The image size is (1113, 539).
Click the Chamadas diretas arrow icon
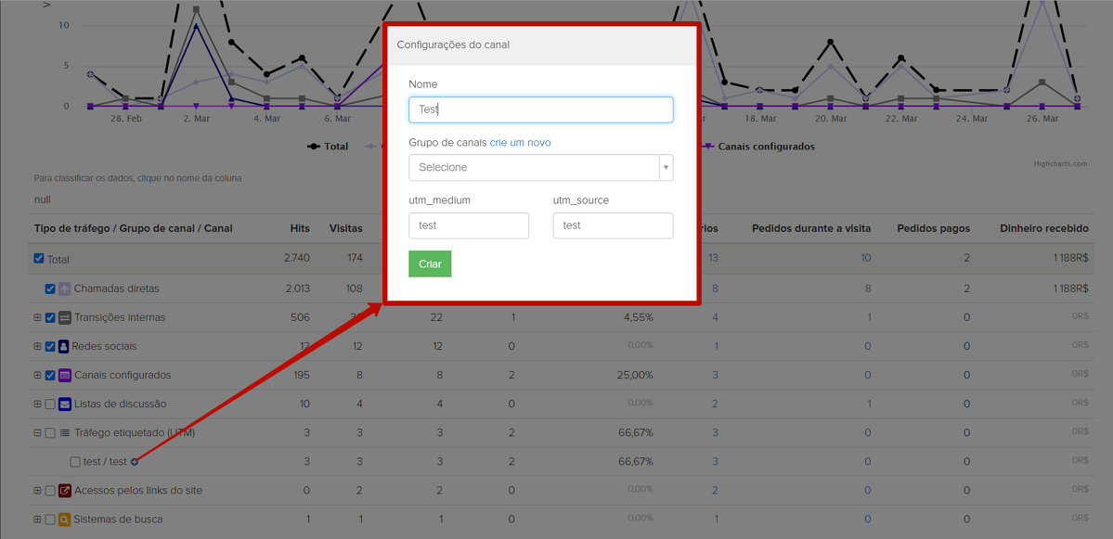(65, 289)
